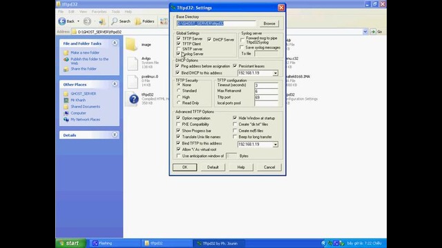Click Make a new folder icon

point(66,52)
